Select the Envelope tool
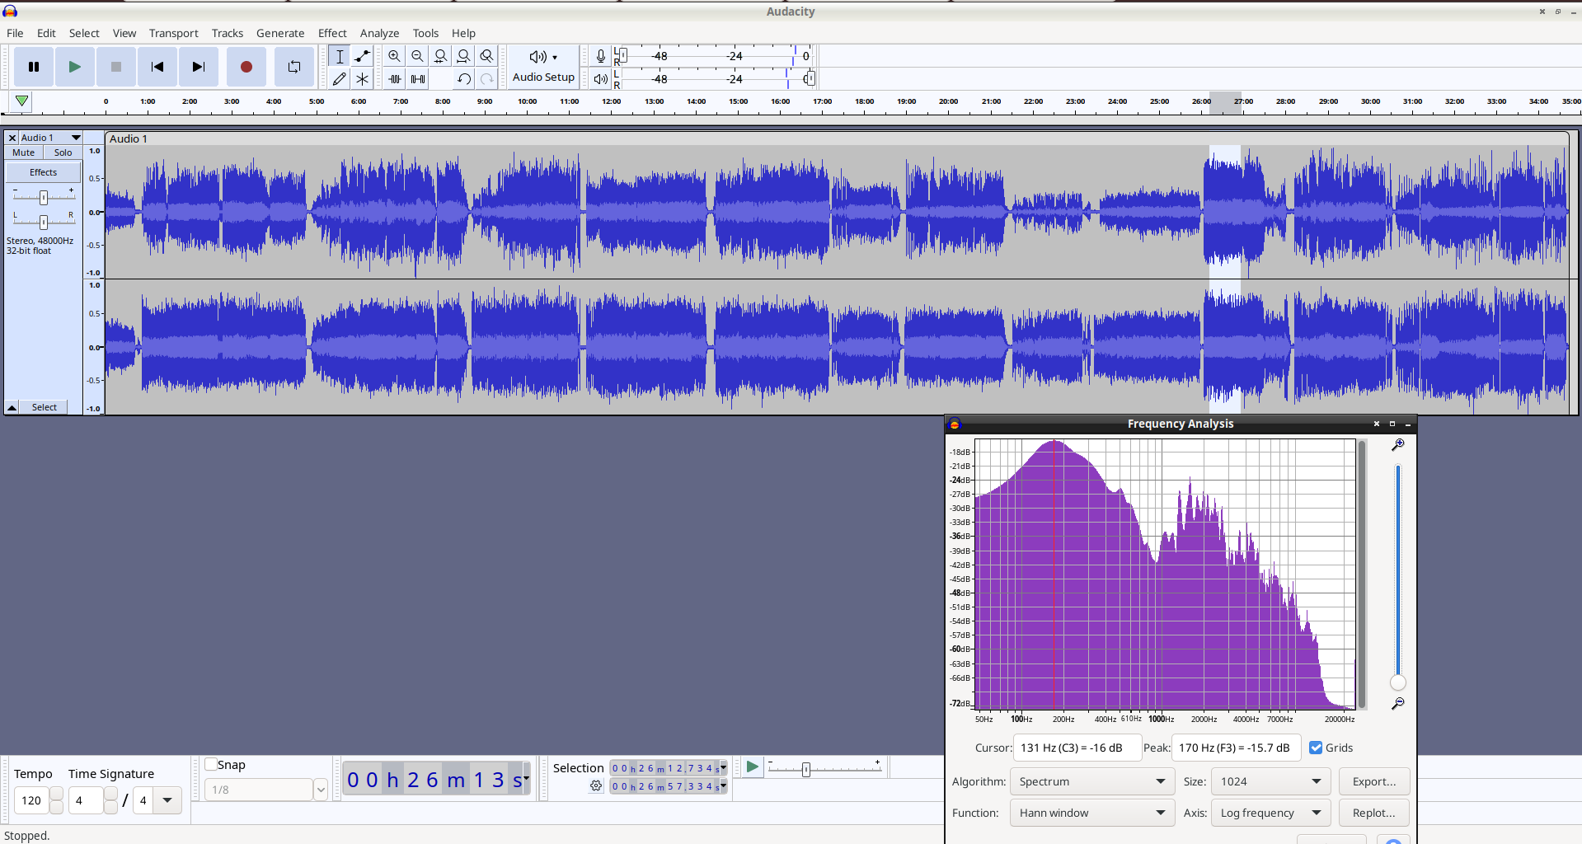The height and width of the screenshot is (844, 1582). [362, 56]
